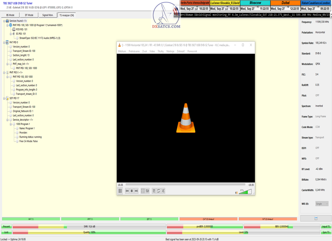Image resolution: width=332 pixels, height=241 pixels.
Task: Toggle shuffle random playback
Action: click(163, 191)
